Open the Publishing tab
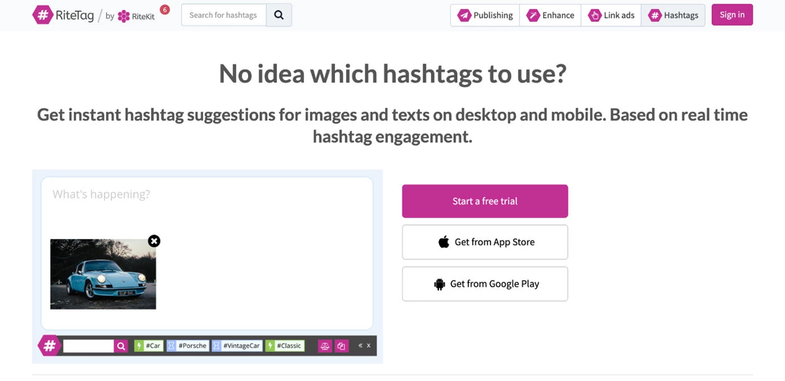The width and height of the screenshot is (785, 381). [485, 15]
